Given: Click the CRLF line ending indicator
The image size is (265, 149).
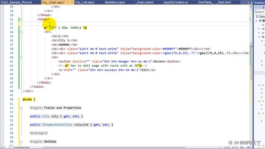Looking at the screenshot, I should coord(249,147).
